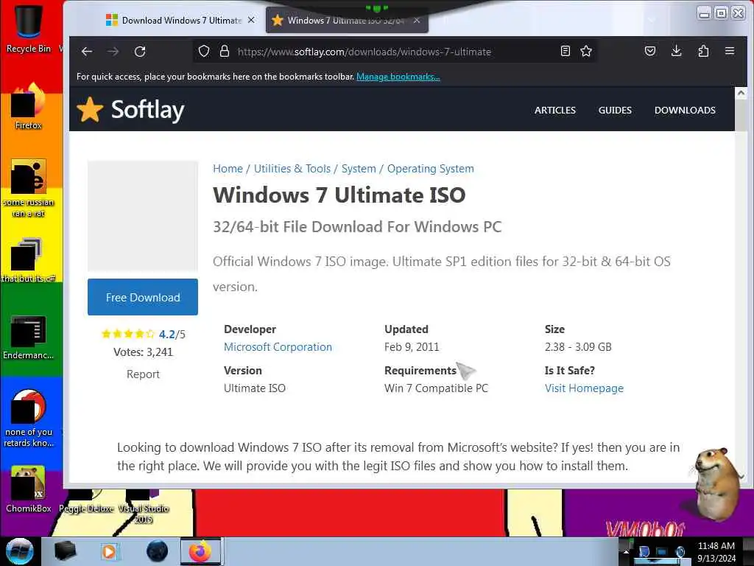
Task: Click the black box taskbar icon
Action: click(66, 551)
